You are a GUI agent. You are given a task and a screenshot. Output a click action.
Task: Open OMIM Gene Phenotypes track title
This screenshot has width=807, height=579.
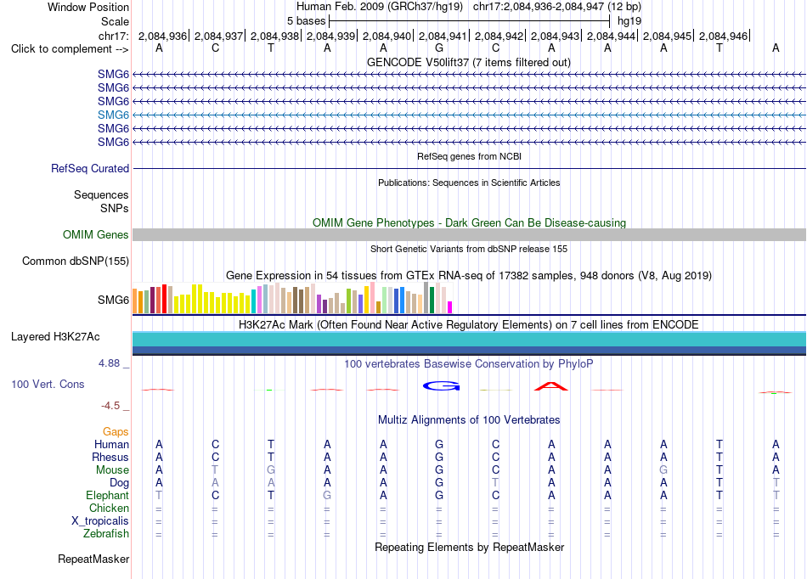[470, 222]
